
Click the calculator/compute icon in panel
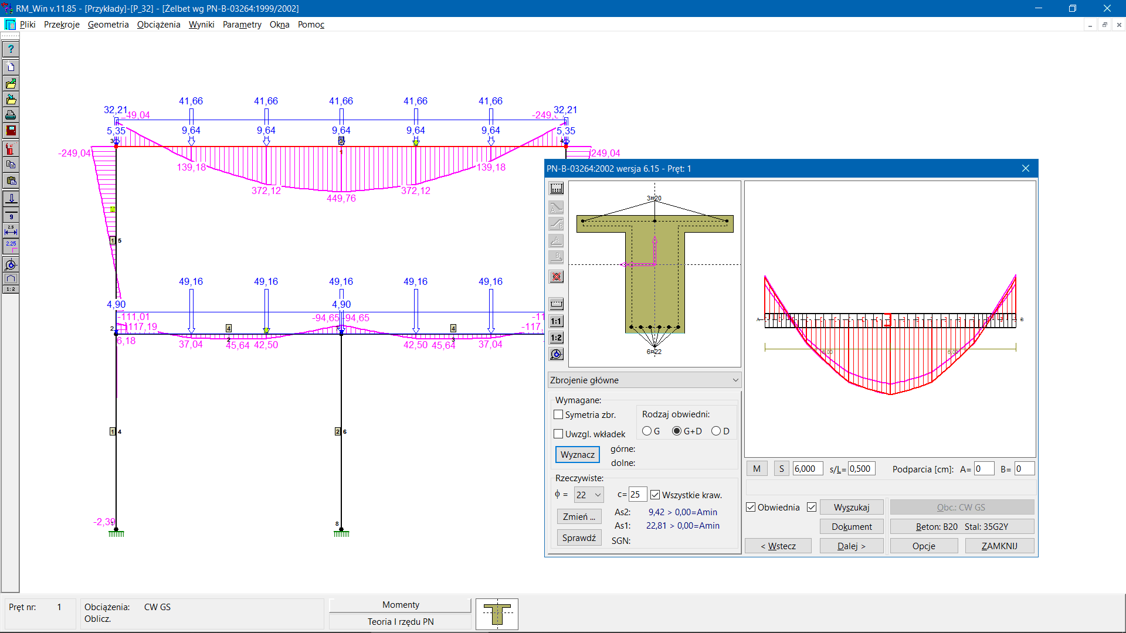556,189
